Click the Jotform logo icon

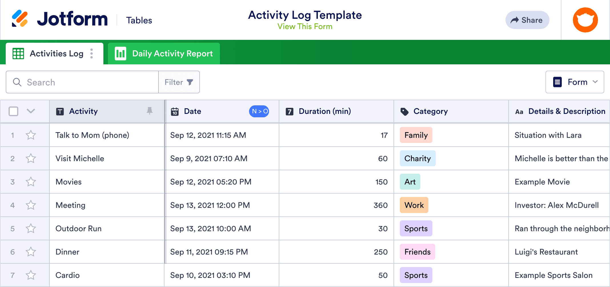[20, 19]
